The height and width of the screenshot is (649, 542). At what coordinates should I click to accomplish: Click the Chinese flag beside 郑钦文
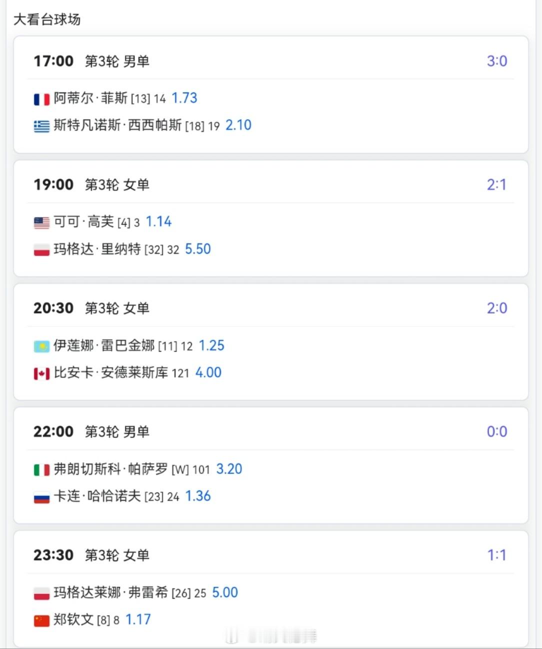pos(41,620)
